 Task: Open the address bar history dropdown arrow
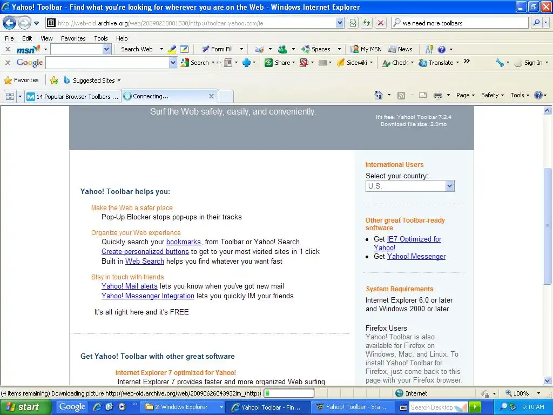point(340,23)
